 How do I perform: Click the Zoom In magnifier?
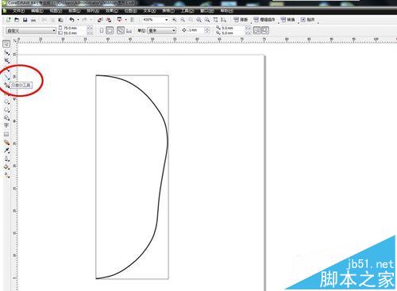point(175,20)
